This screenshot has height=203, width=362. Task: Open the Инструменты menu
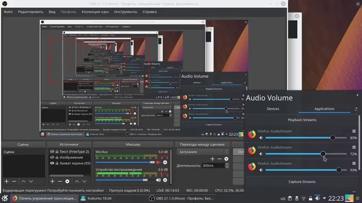click(x=126, y=12)
